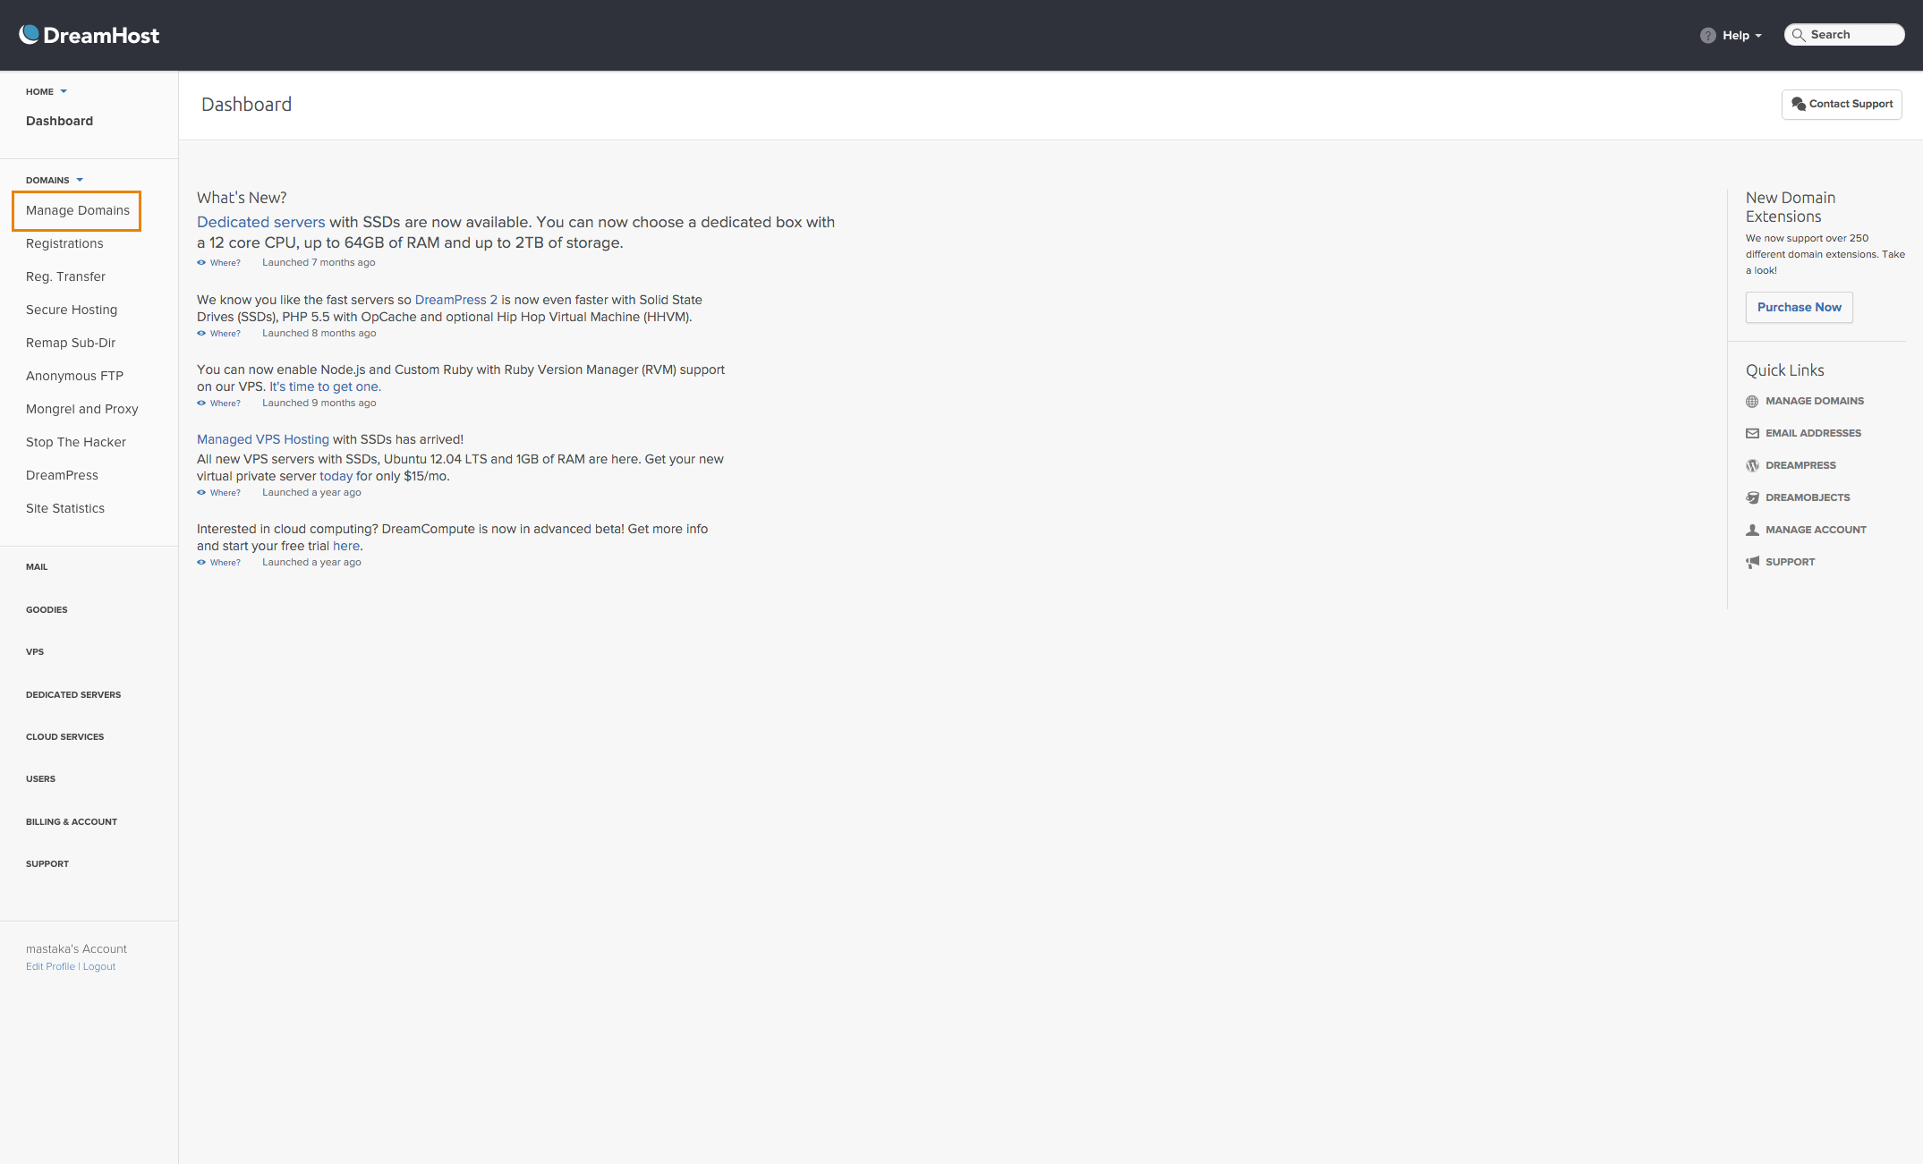Screen dimensions: 1923x1164
Task: Click the DreamHost moon logo icon
Action: pyautogui.click(x=30, y=34)
